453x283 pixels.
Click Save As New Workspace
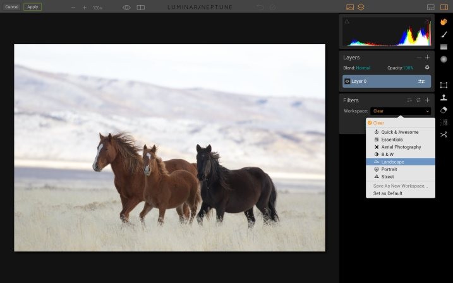pyautogui.click(x=401, y=186)
